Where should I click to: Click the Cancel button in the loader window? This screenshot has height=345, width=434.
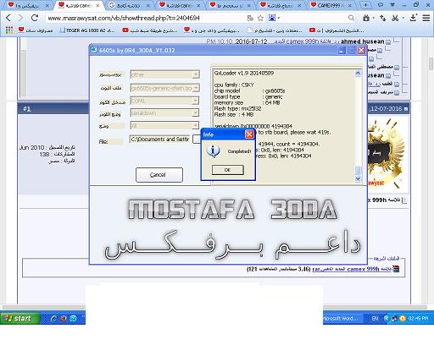coord(159,175)
